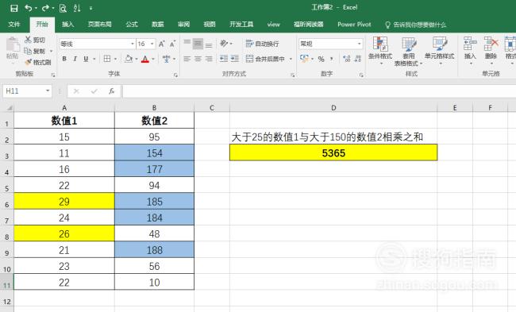Redo the last undone action

46,8
